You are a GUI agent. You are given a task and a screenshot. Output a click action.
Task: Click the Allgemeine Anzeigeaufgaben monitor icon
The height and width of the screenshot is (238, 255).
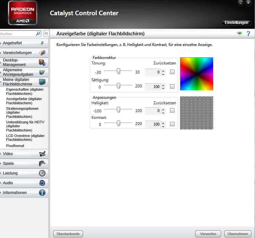pyautogui.click(x=42, y=72)
